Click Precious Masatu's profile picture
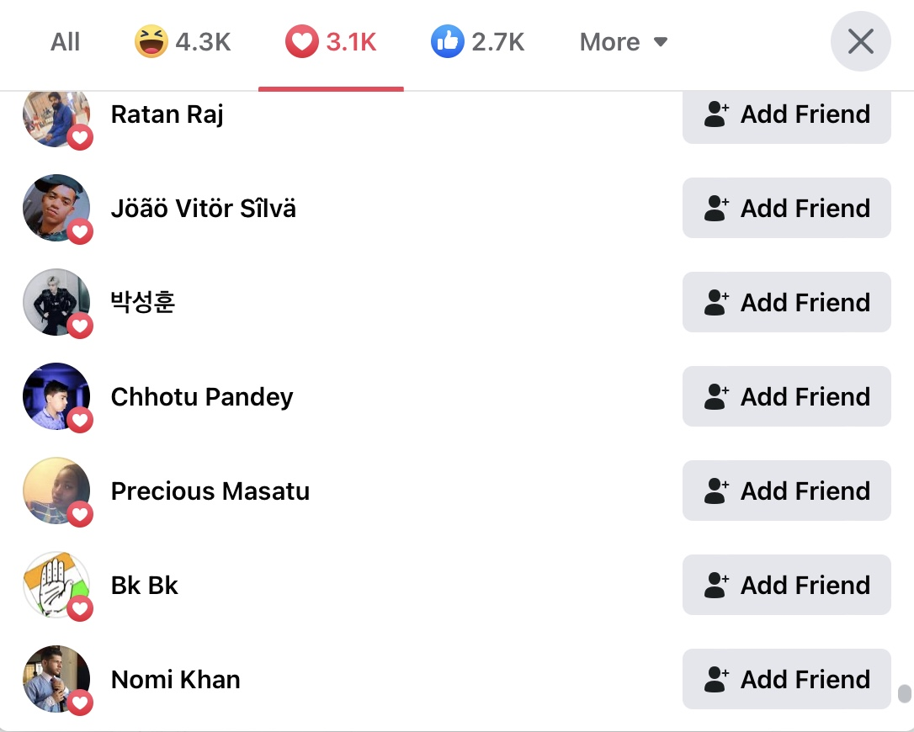This screenshot has width=914, height=732. point(56,491)
